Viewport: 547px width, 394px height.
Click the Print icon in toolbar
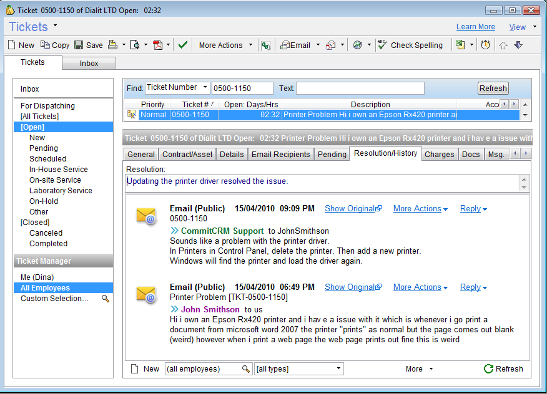112,45
